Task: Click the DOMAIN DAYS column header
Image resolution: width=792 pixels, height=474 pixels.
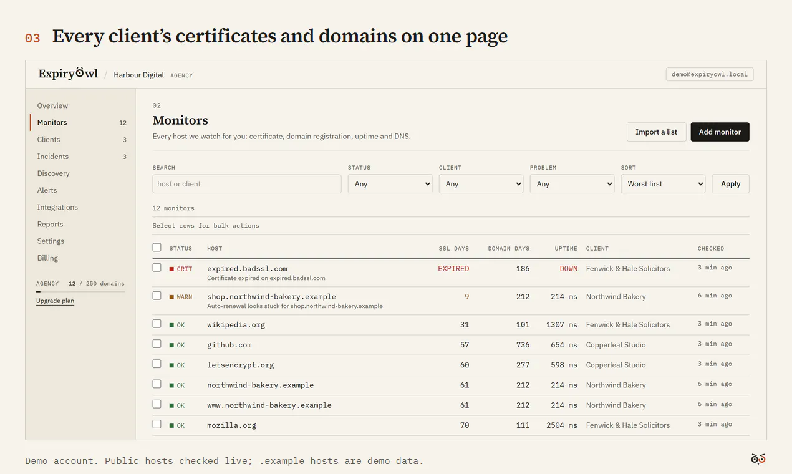Action: 508,248
